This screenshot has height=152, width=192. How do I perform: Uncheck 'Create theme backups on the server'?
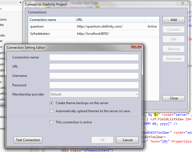pos(51,103)
